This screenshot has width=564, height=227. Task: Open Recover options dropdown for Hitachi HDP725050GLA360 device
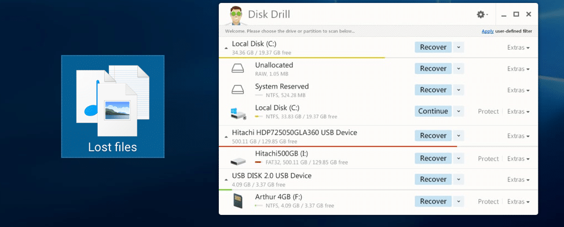coord(458,136)
